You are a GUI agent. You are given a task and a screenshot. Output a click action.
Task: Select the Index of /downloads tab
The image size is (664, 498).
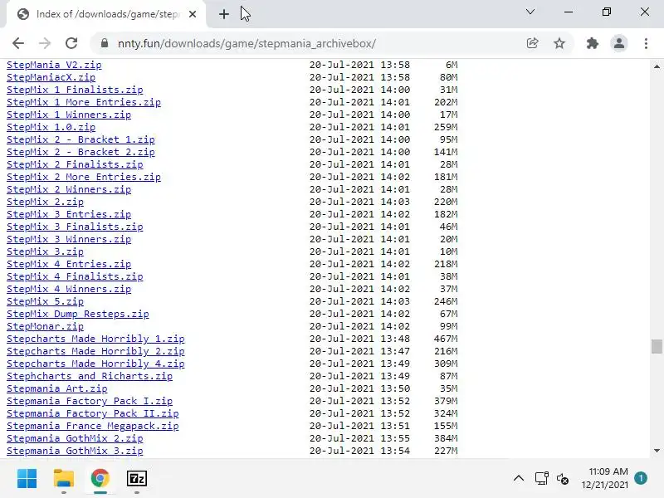(106, 14)
